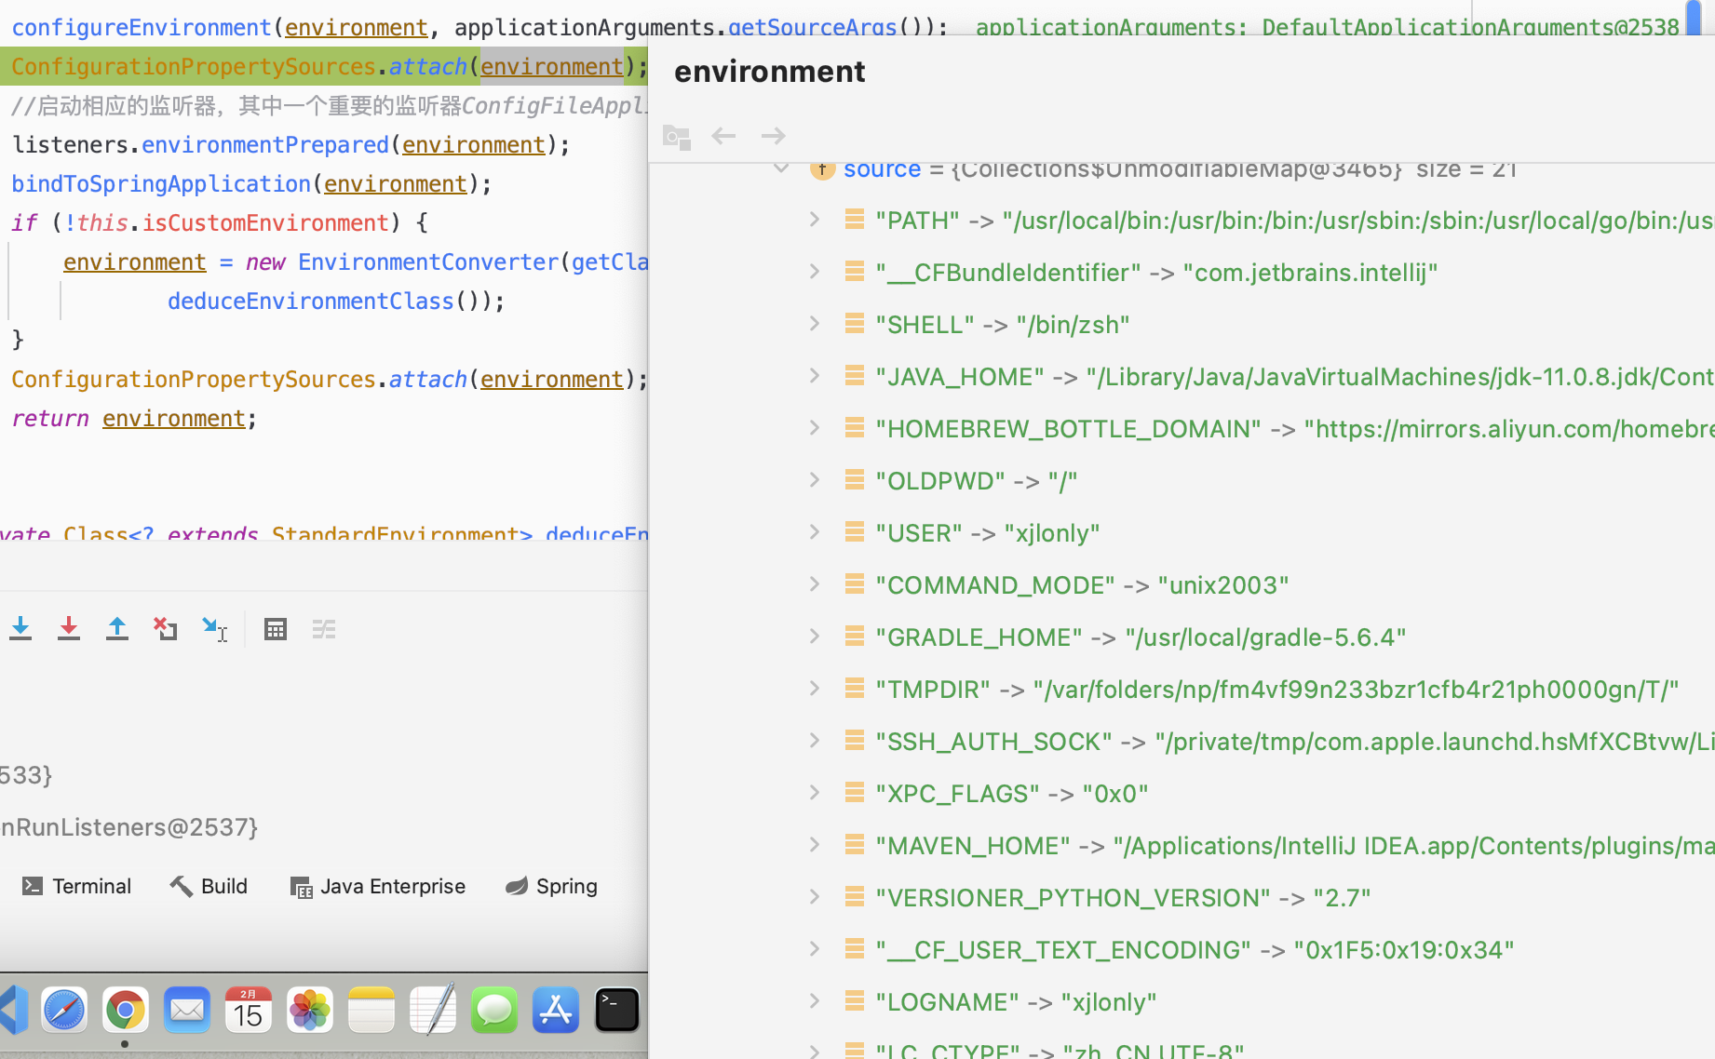The height and width of the screenshot is (1059, 1715).
Task: Click the source variable name label
Action: click(882, 169)
